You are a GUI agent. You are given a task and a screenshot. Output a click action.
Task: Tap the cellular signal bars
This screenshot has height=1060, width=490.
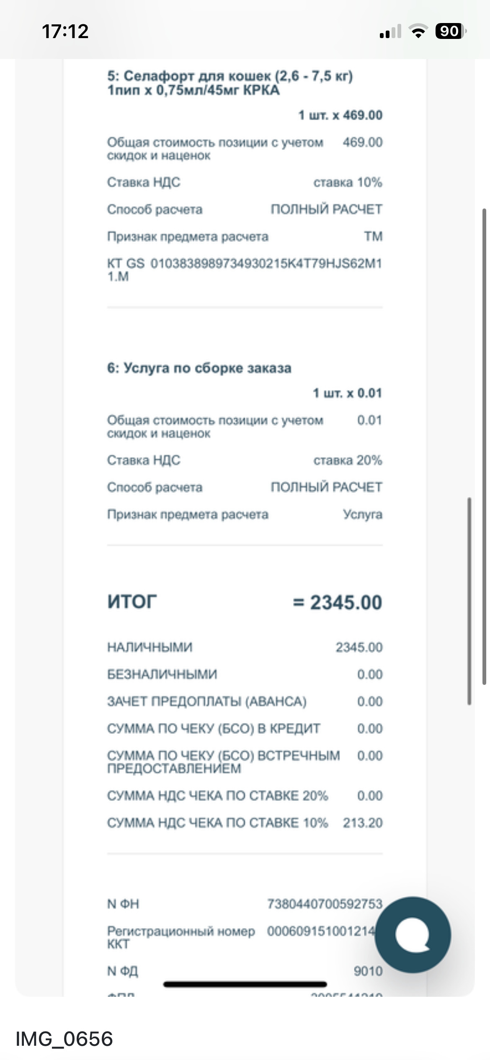[x=390, y=32]
